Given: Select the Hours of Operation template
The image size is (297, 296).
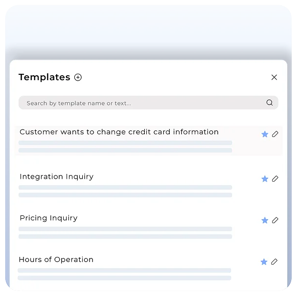Looking at the screenshot, I should coord(56,260).
